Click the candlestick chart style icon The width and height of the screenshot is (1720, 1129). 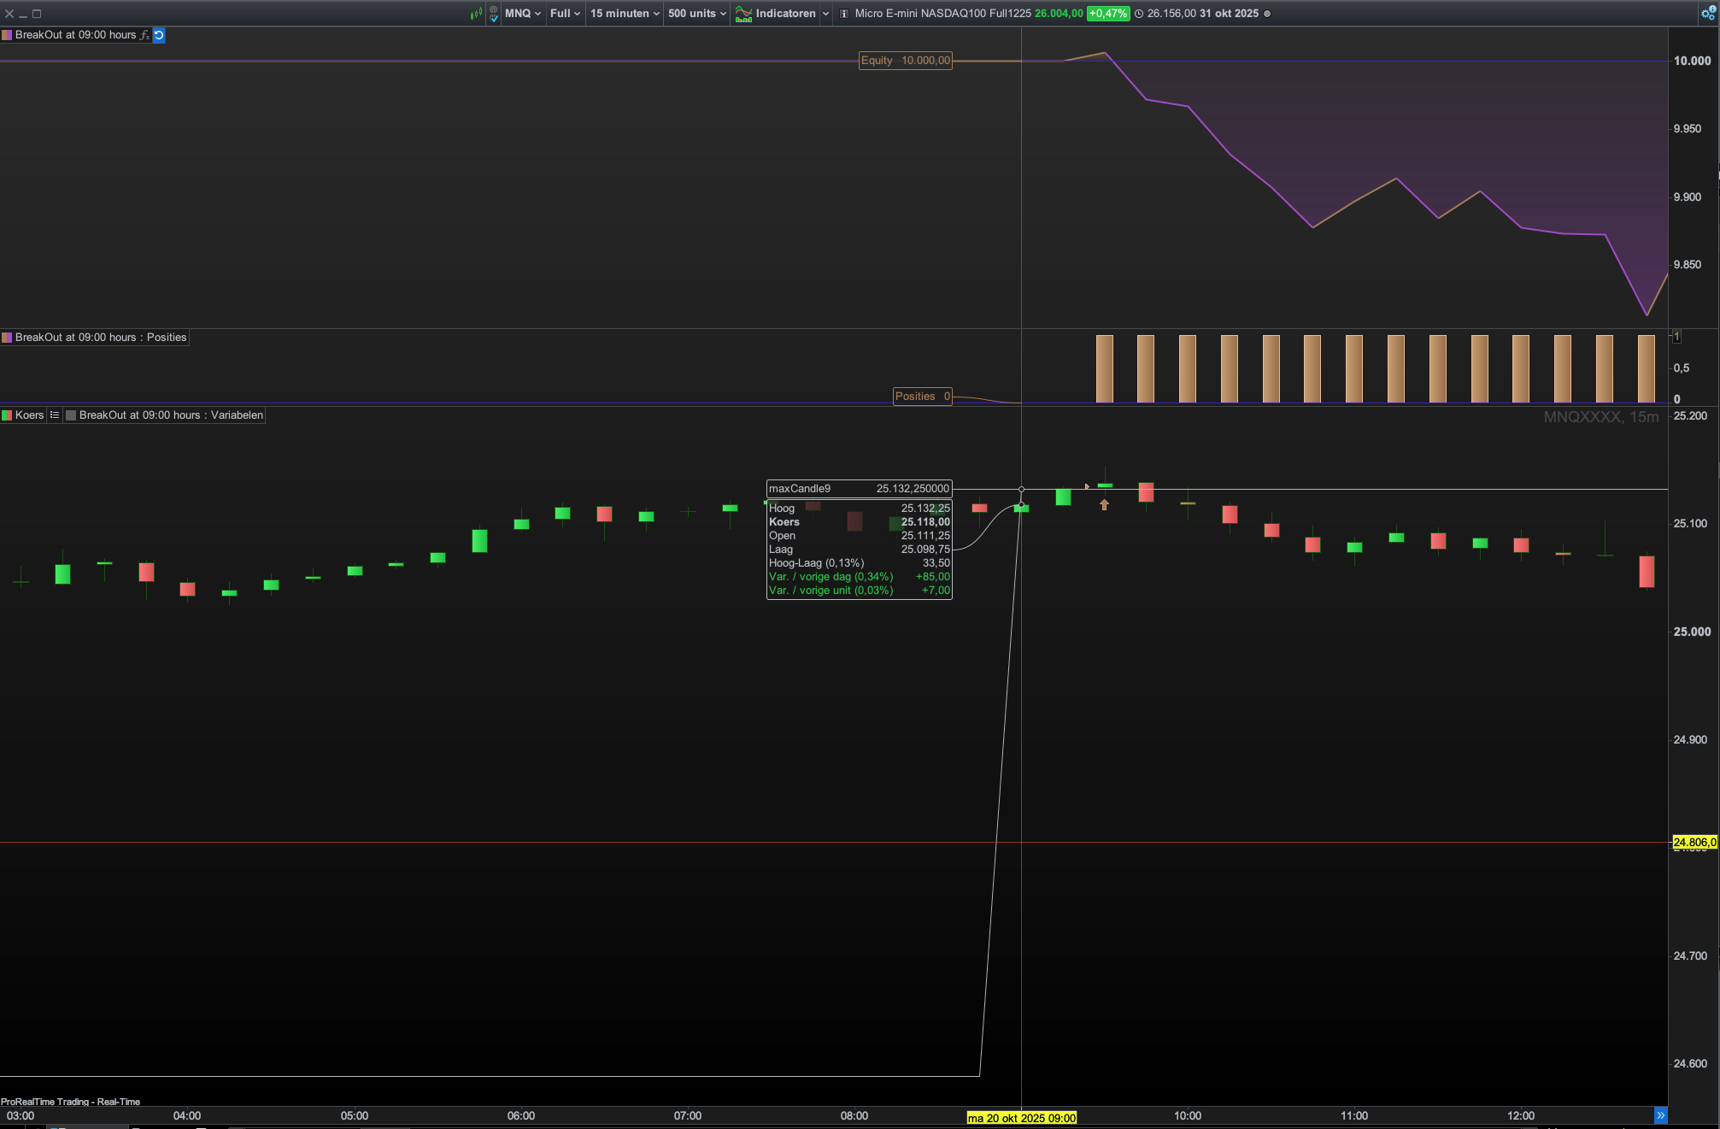476,14
